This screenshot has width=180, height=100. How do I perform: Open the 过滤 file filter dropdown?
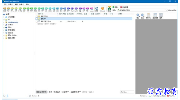coord(142,10)
